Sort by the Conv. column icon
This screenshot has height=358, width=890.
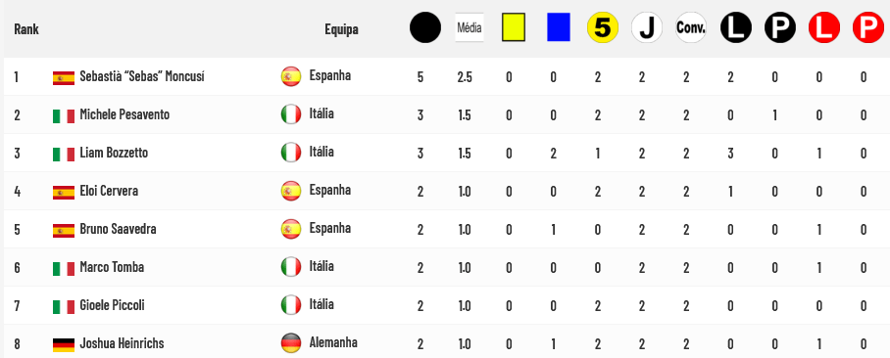pyautogui.click(x=691, y=27)
